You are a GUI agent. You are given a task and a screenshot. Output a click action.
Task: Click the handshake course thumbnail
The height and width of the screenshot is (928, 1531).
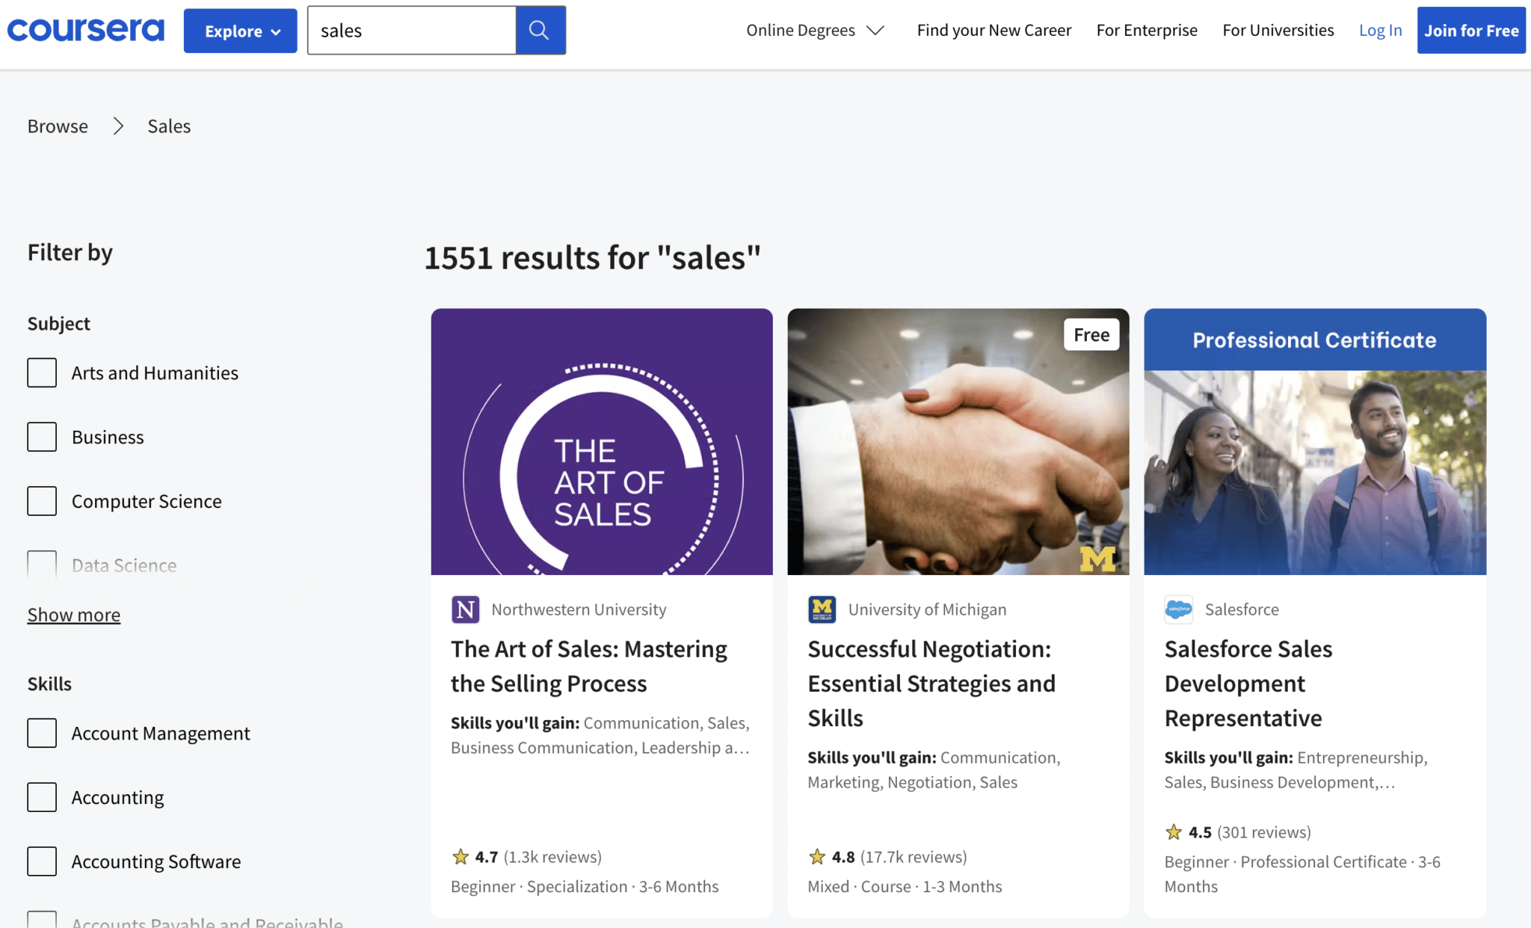[x=958, y=441]
